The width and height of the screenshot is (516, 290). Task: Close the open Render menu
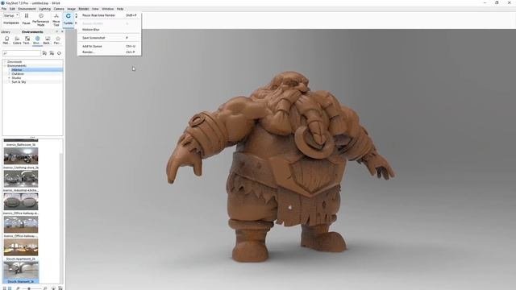(x=84, y=9)
